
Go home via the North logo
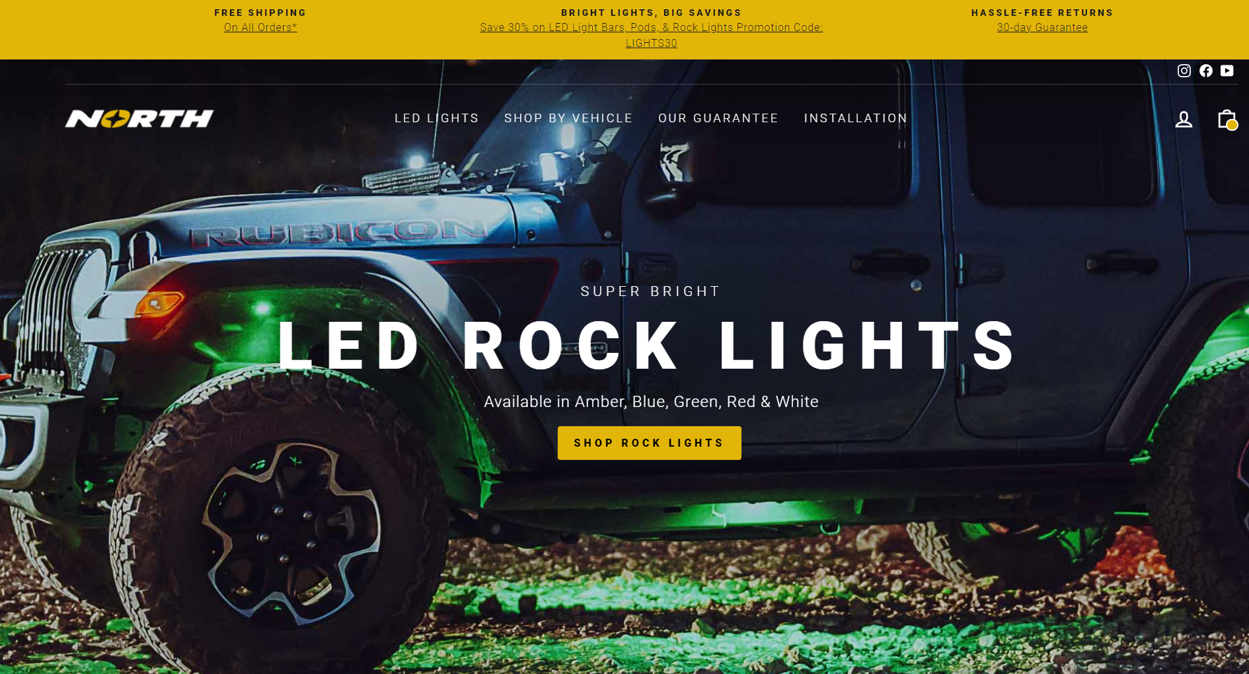(x=139, y=118)
